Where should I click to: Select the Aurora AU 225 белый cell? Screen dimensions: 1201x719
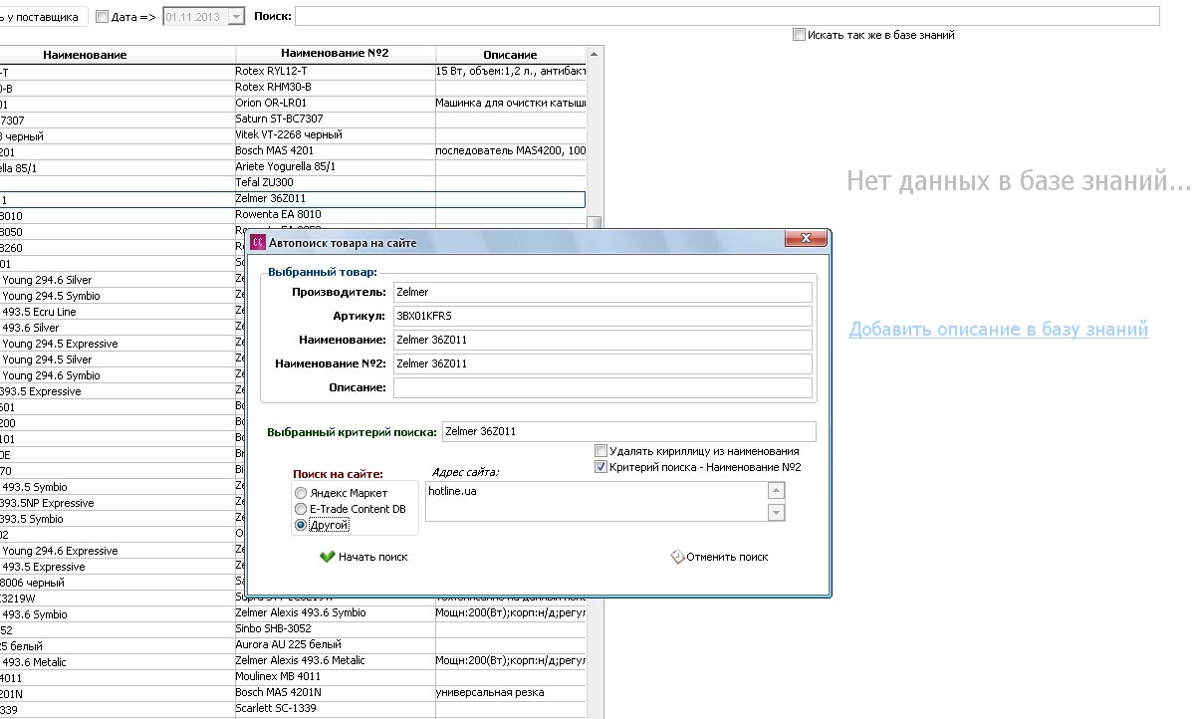[335, 645]
